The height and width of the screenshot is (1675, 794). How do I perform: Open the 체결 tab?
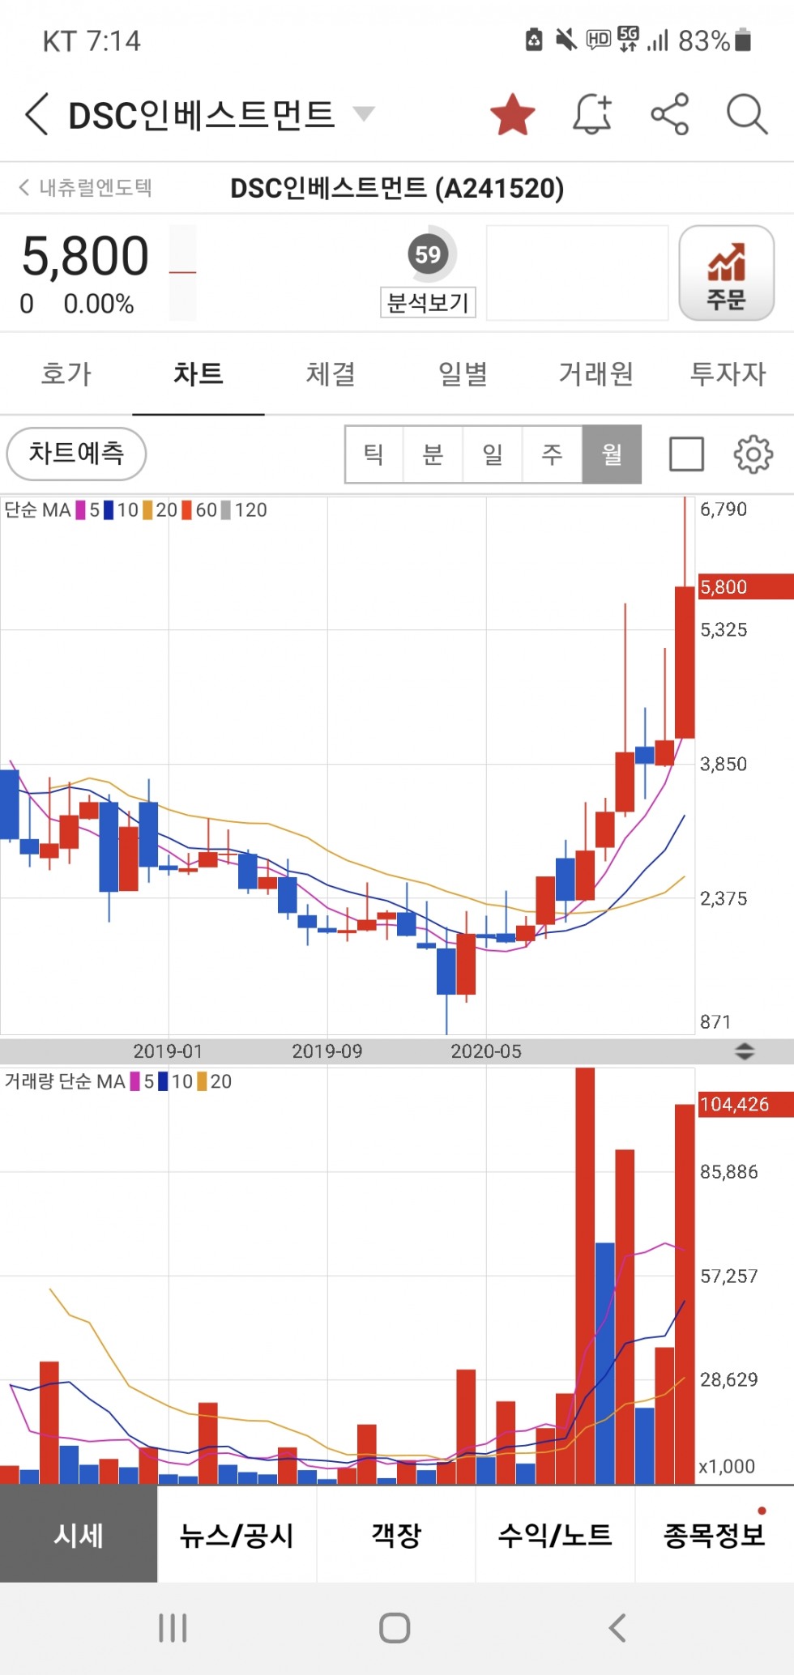[331, 373]
